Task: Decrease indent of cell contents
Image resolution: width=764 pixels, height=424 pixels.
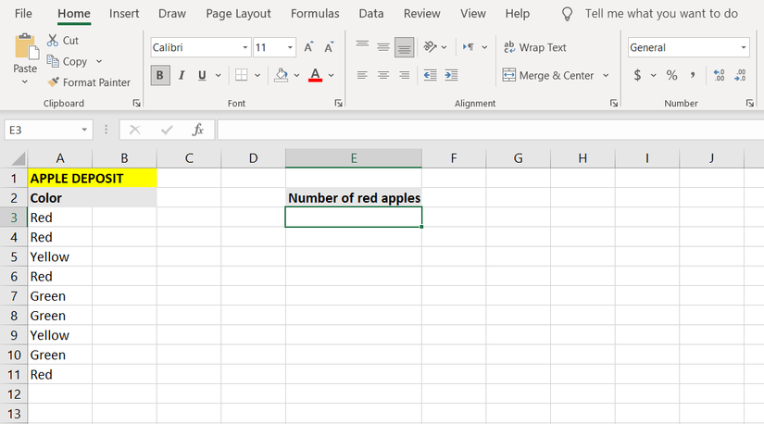Action: (431, 75)
